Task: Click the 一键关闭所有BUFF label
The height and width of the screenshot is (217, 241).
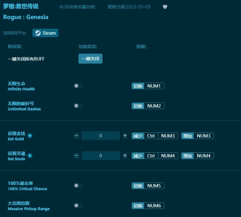Action: (26, 59)
